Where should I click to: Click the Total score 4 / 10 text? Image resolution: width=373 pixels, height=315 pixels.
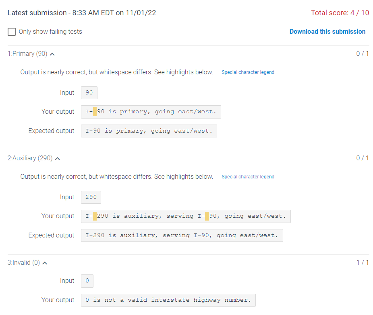point(340,13)
